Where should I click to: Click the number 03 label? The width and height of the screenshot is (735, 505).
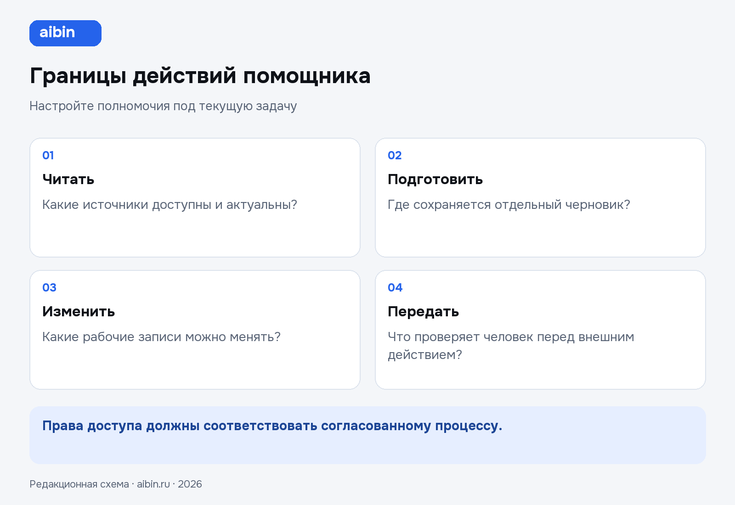[x=49, y=287]
